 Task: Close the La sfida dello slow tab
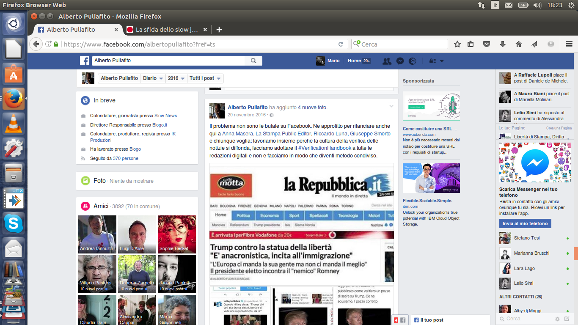[205, 30]
